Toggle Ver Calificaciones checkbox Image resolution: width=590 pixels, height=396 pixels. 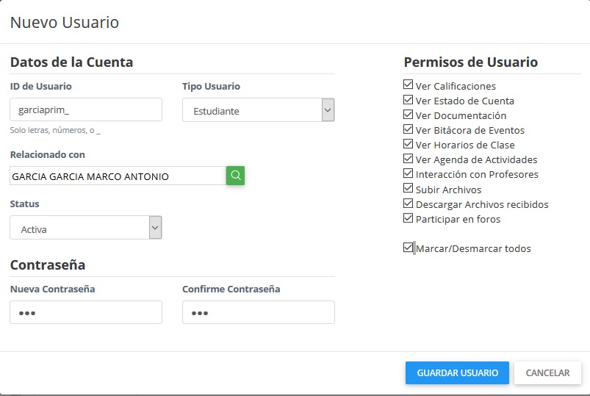coord(409,85)
